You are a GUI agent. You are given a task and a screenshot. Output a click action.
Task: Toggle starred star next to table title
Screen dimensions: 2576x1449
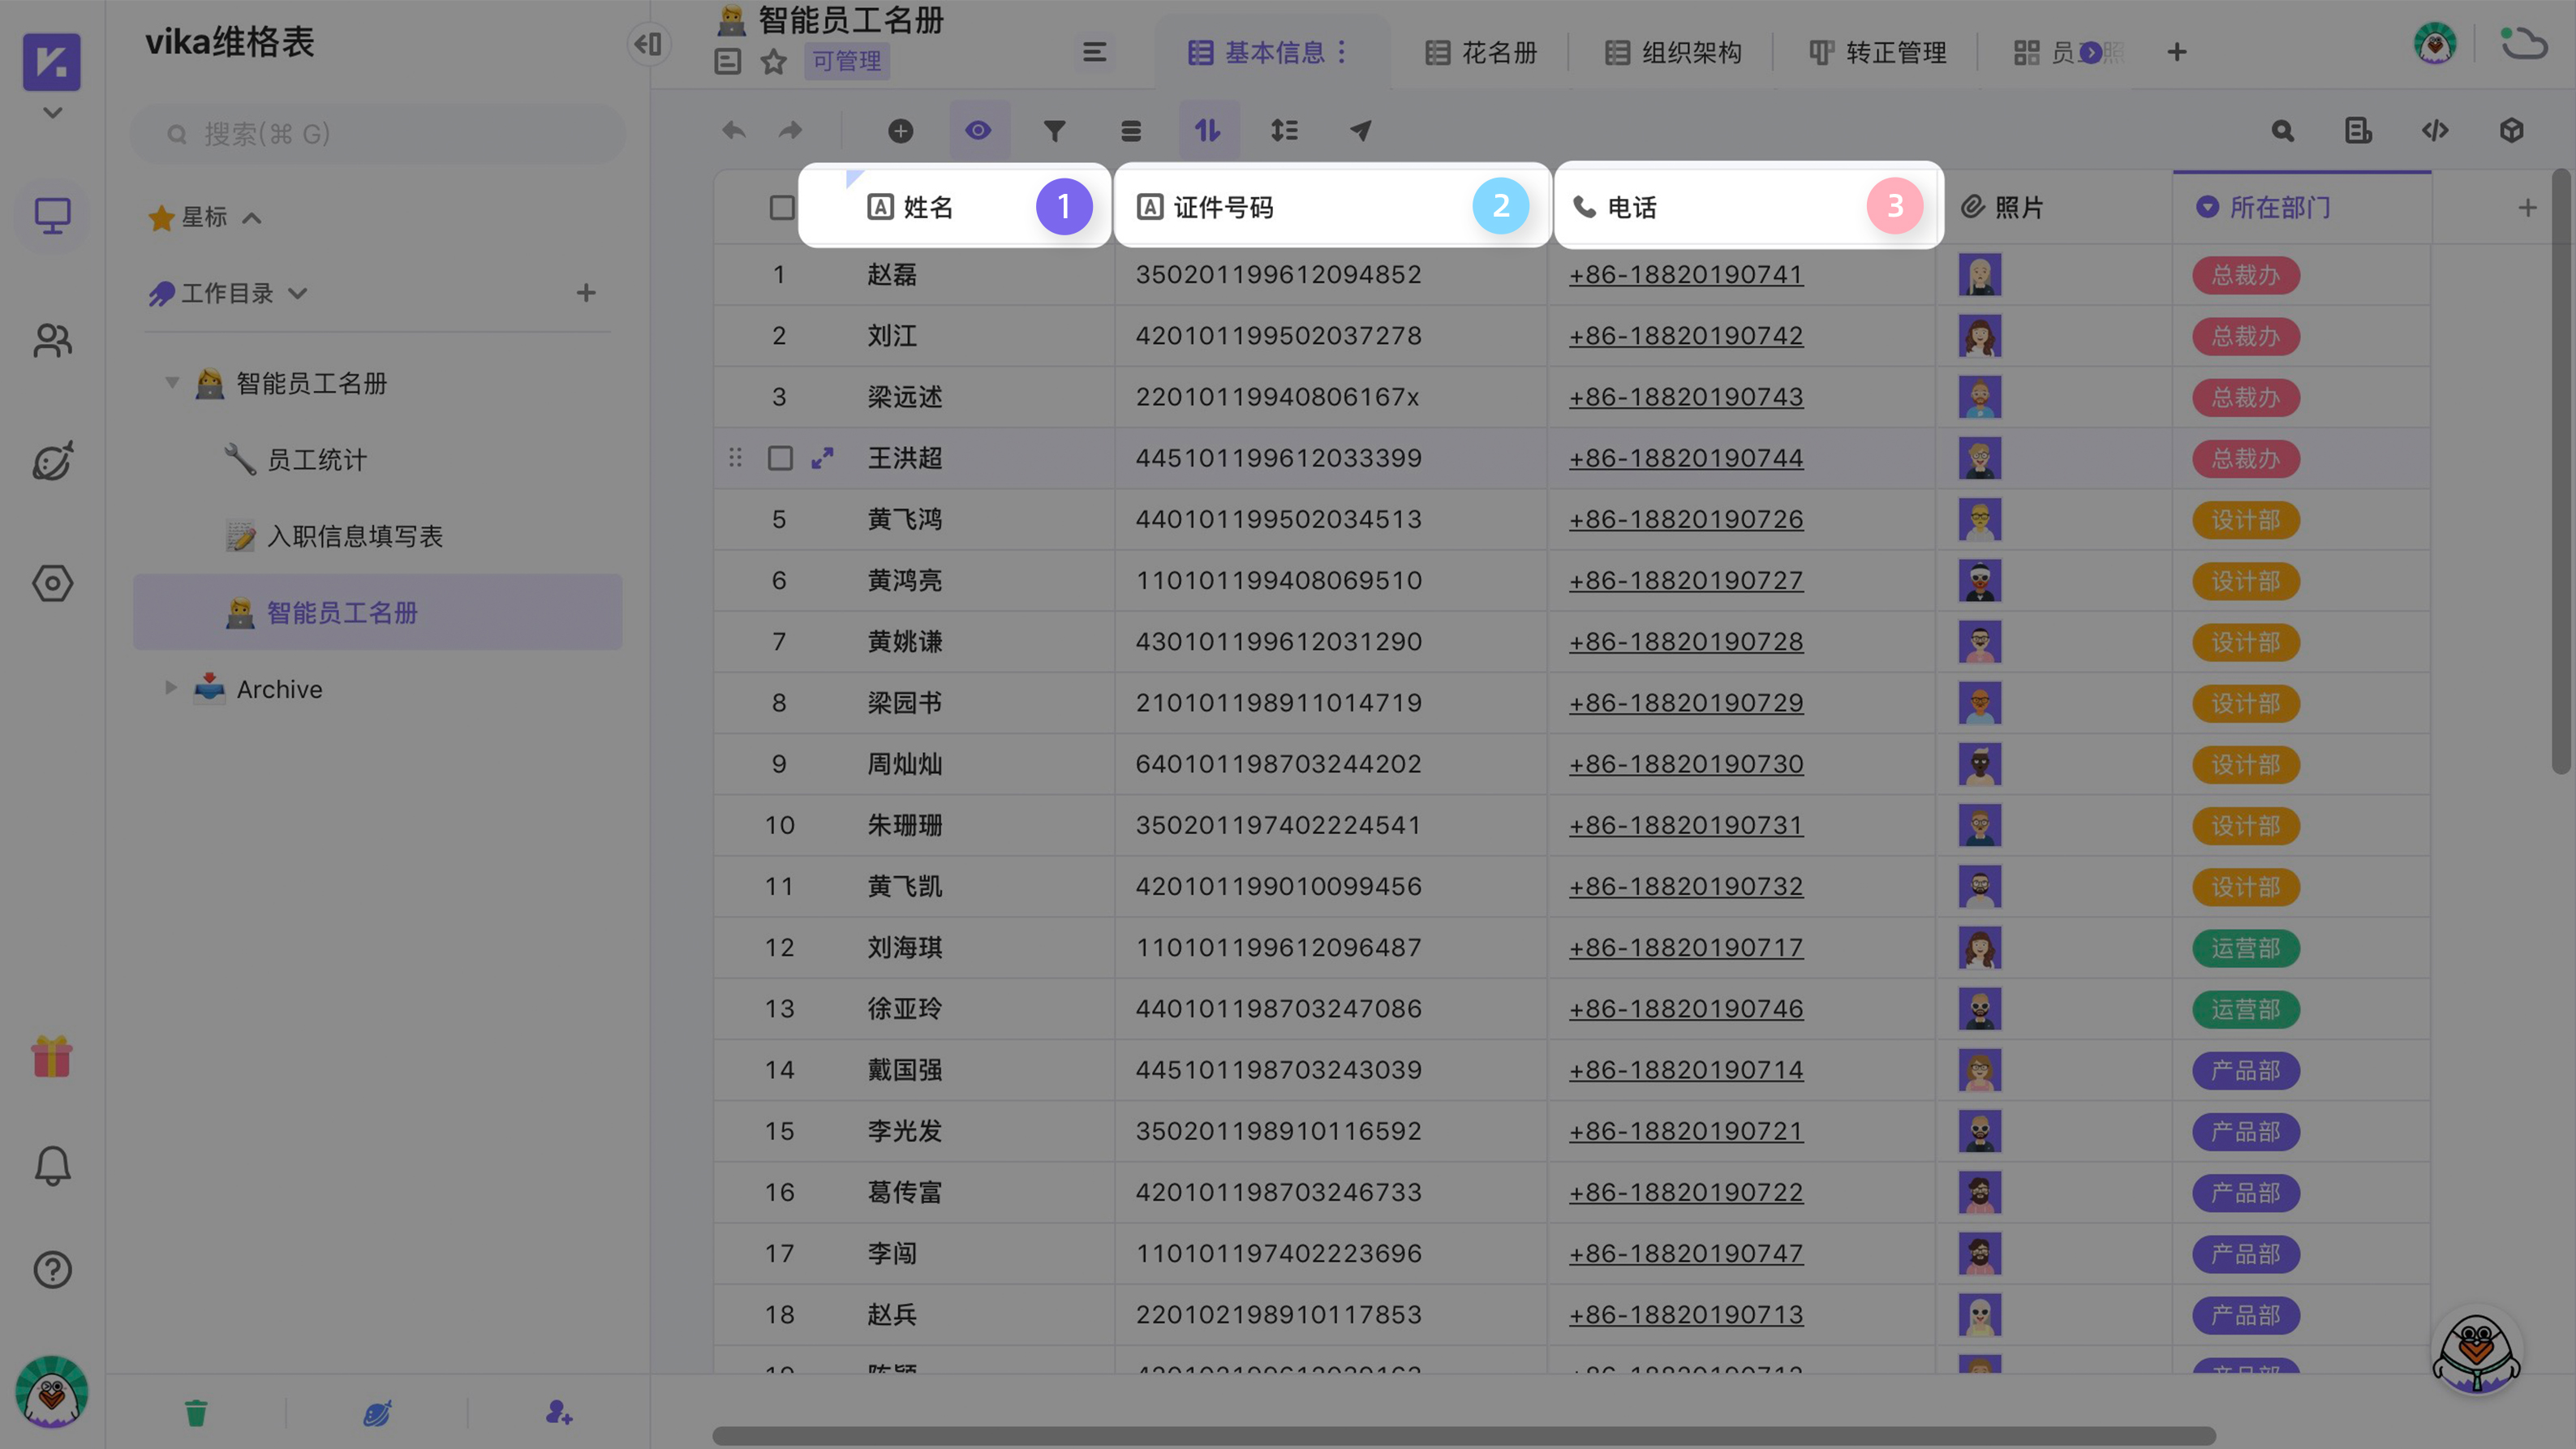pyautogui.click(x=773, y=62)
